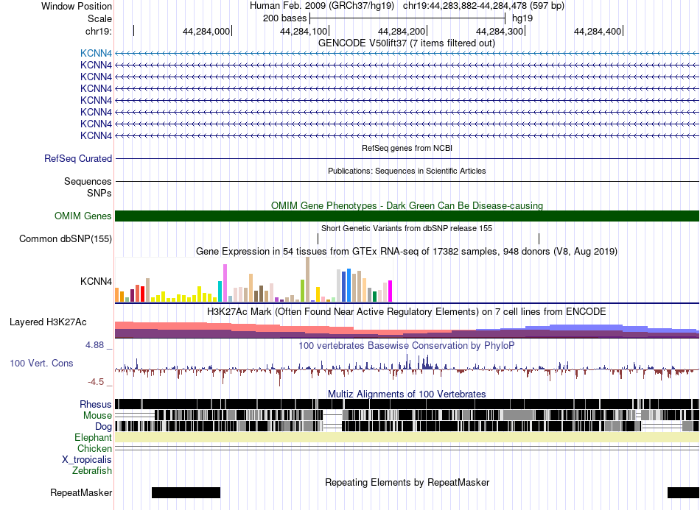Screen dimensions: 700x510
Task: Click the SNPs track label
Action: pos(99,193)
